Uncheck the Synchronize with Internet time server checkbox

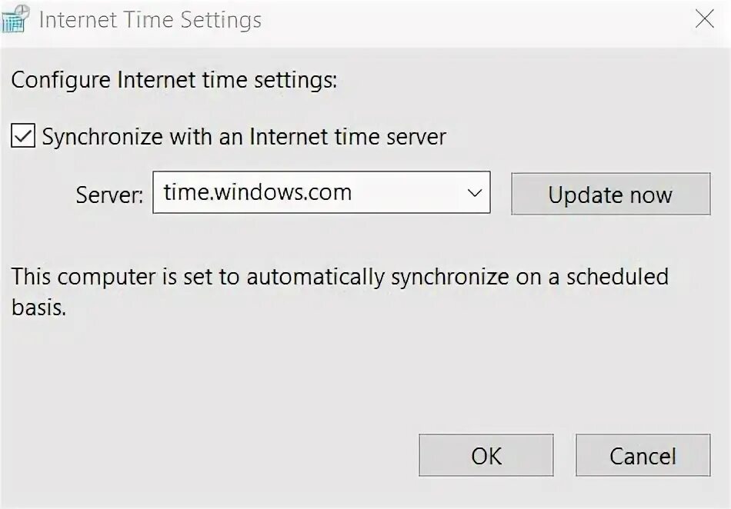click(x=23, y=138)
